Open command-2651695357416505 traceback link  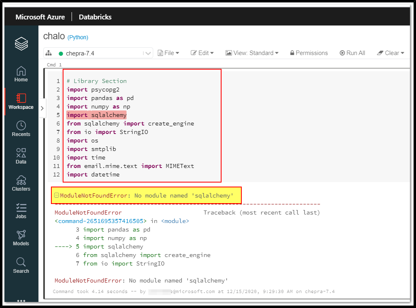(99, 221)
